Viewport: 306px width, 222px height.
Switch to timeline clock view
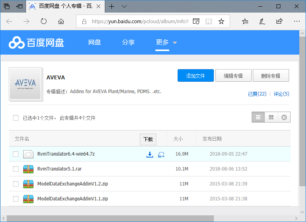[x=284, y=117]
